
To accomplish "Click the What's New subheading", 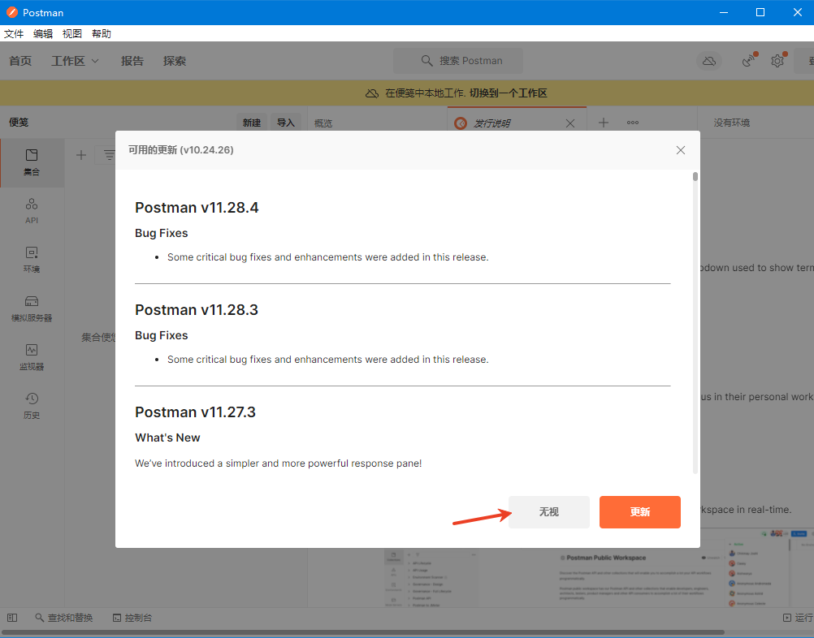I will tap(167, 438).
